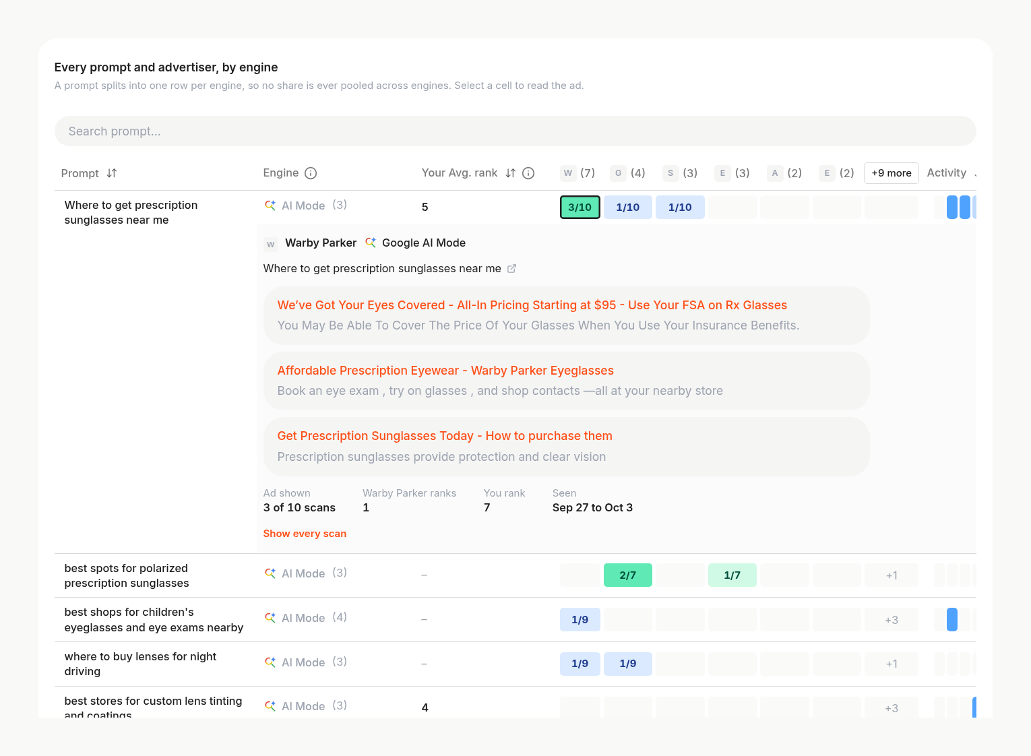Select second 1/9 cell in night driving row
Screen dimensions: 1031x756
click(x=628, y=664)
